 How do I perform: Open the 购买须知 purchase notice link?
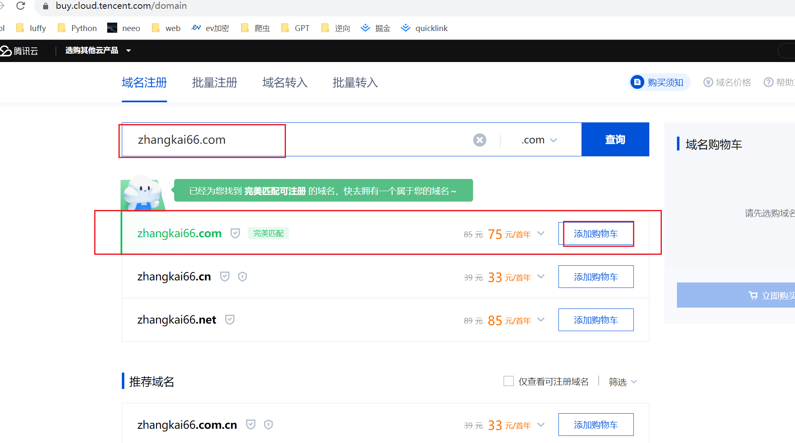659,83
